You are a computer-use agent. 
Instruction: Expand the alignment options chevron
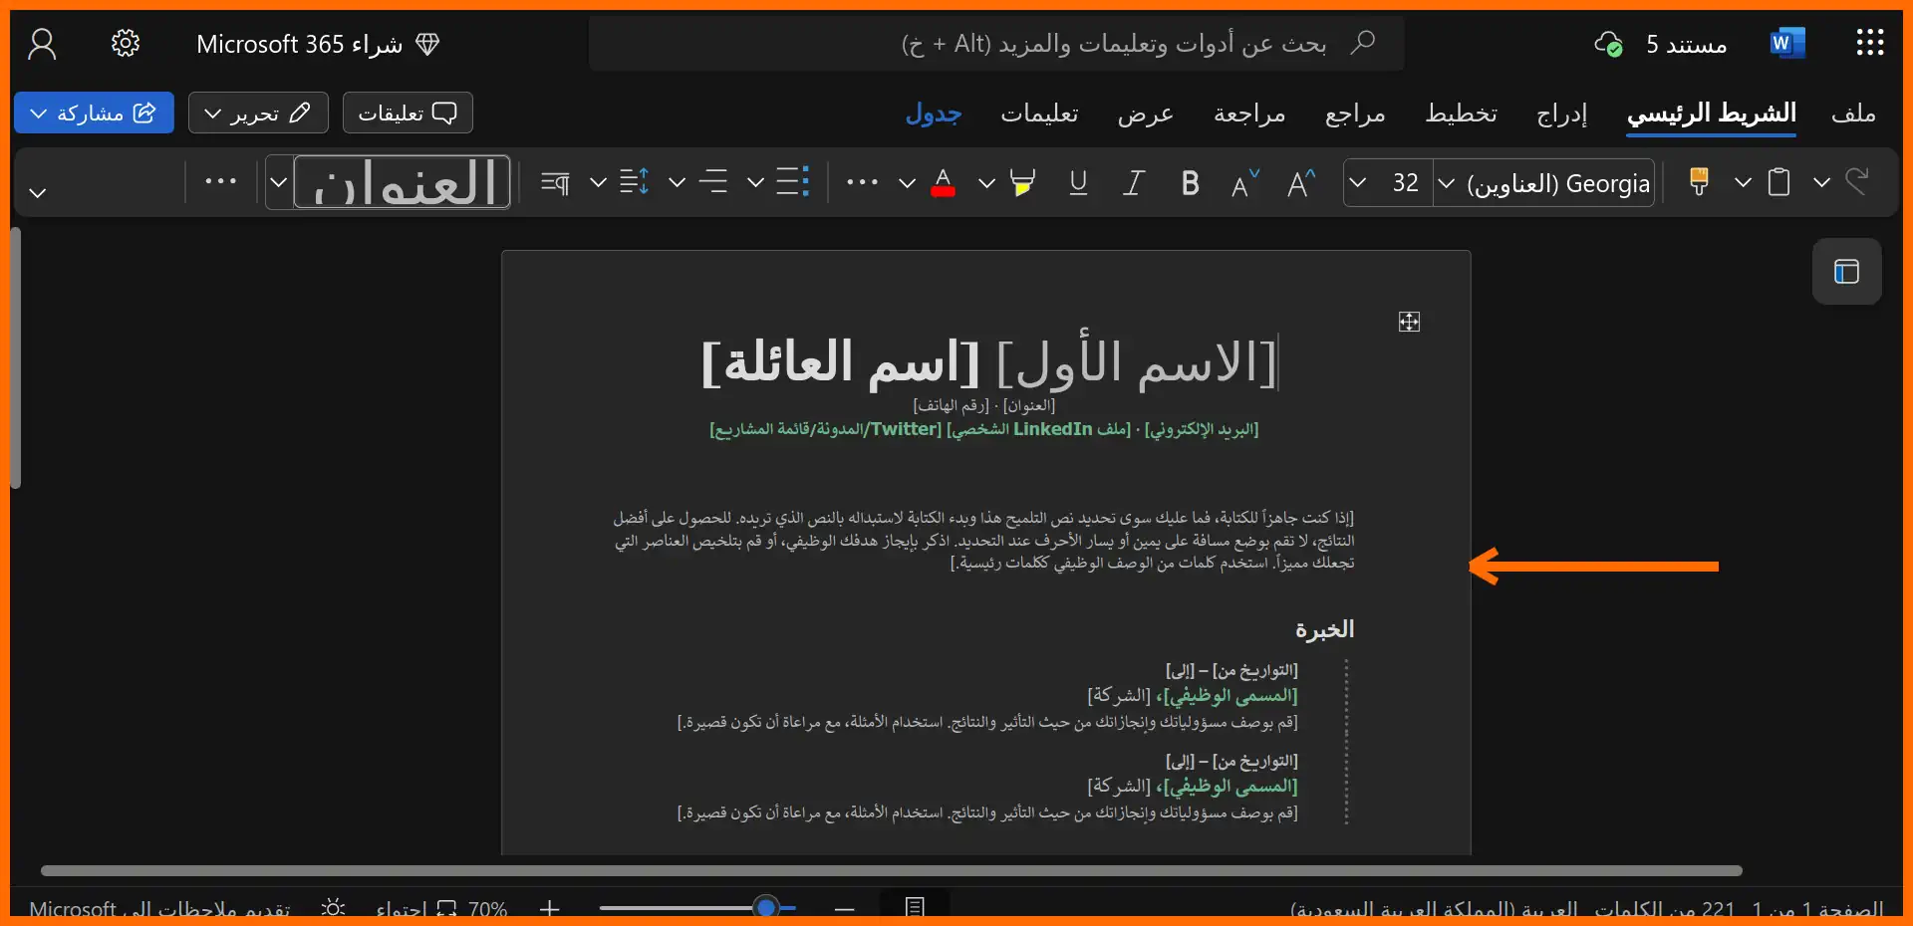pos(677,182)
